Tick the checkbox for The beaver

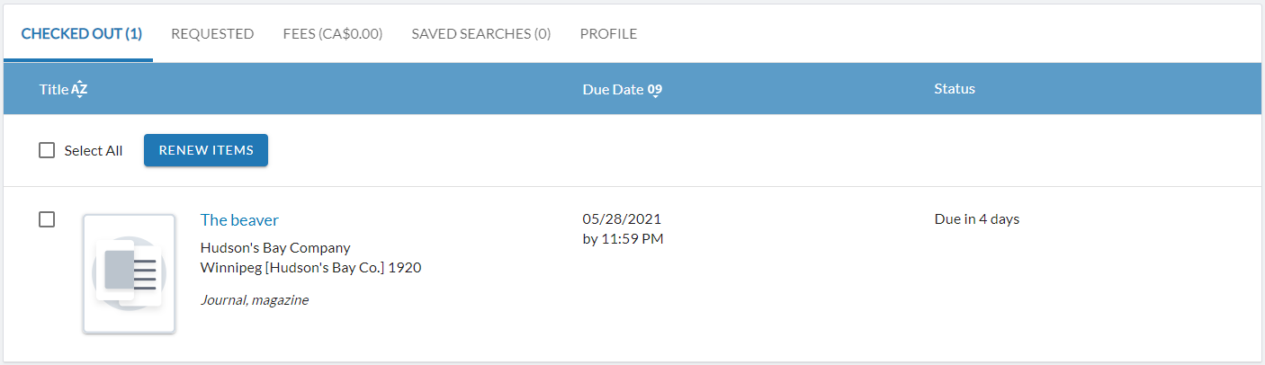click(47, 219)
